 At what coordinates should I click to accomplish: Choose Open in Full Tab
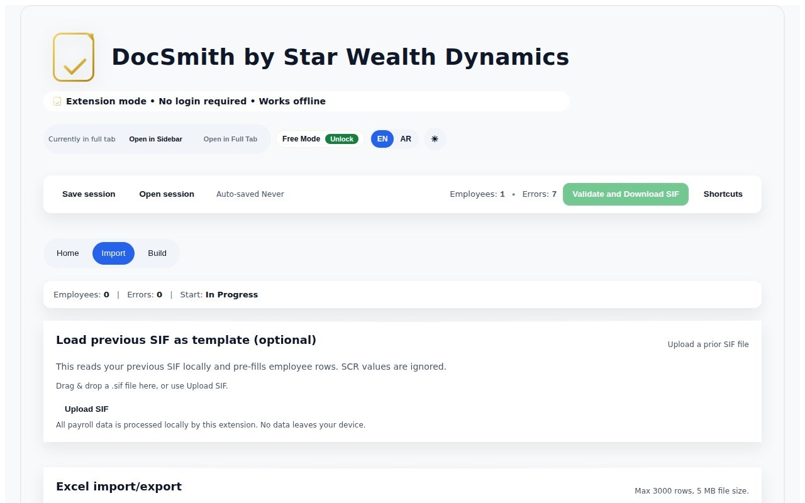click(x=230, y=139)
